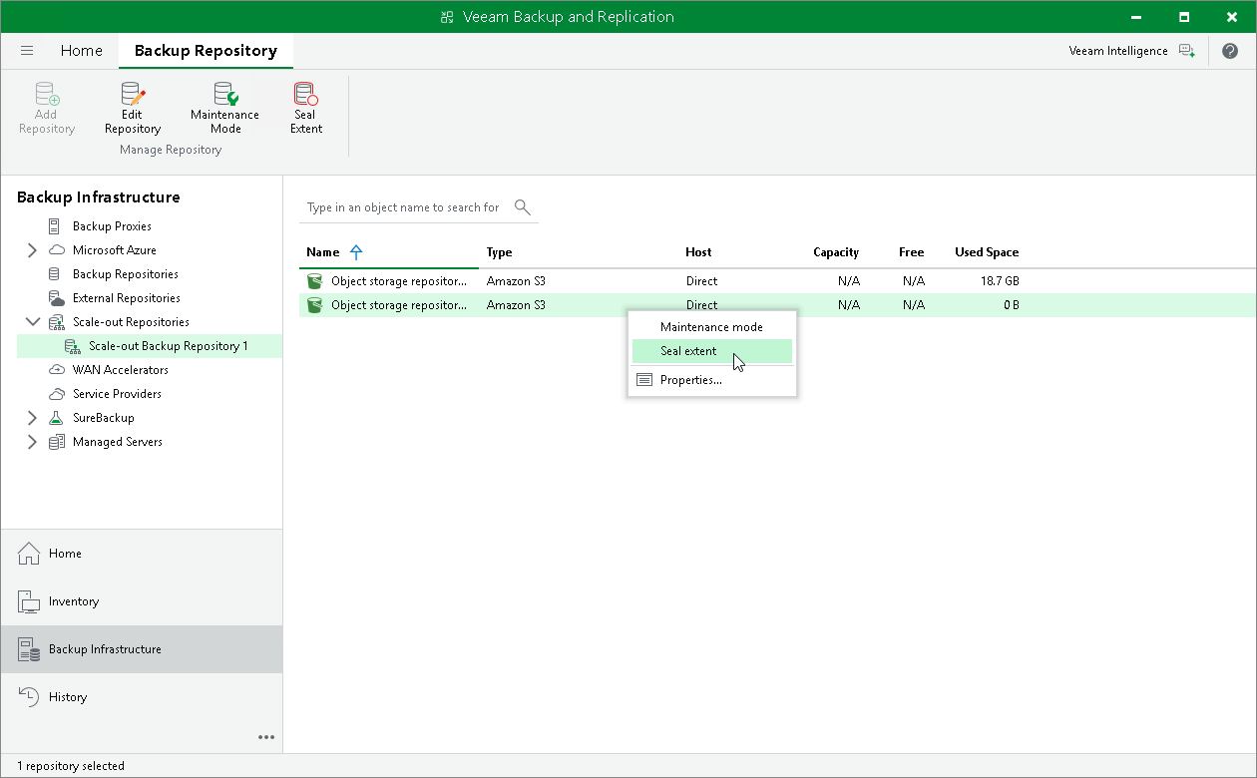1257x778 pixels.
Task: Open the help question mark icon
Action: pyautogui.click(x=1230, y=51)
